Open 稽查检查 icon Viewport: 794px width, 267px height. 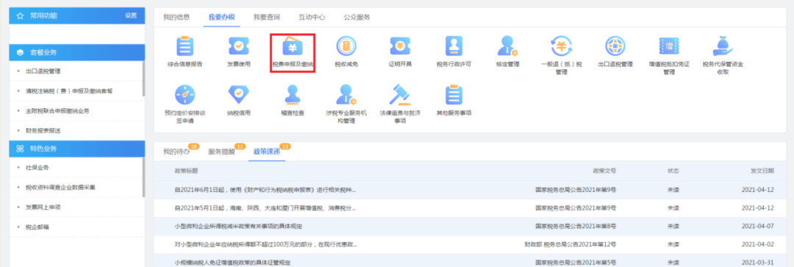point(293,95)
